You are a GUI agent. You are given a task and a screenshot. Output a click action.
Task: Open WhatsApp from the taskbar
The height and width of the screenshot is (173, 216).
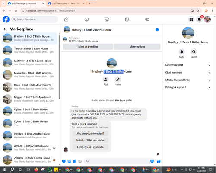tap(50, 170)
